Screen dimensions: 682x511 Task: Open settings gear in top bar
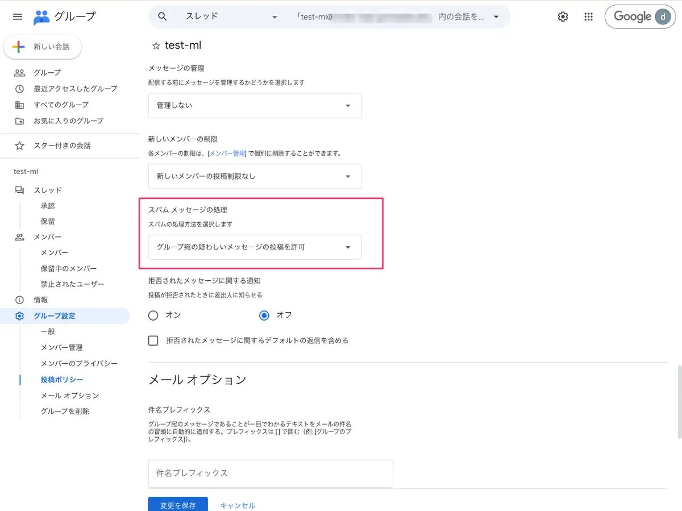(563, 16)
